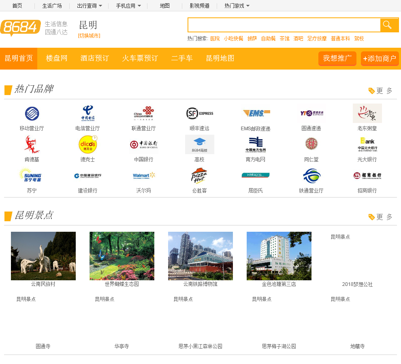Click the Dicos 德克士 logo
This screenshot has height=364, width=401.
88,144
